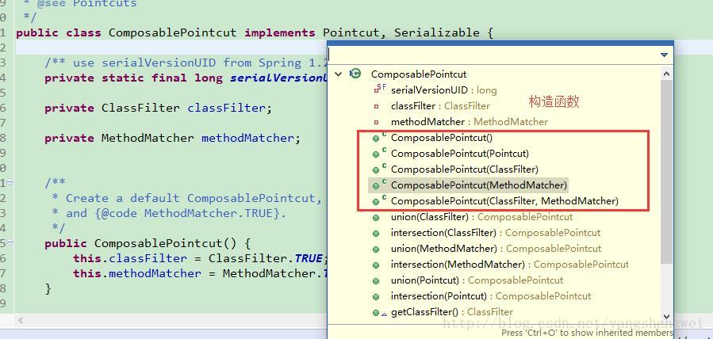
Task: Click the editor horizontal scrollbar left arrow
Action: coord(21,321)
